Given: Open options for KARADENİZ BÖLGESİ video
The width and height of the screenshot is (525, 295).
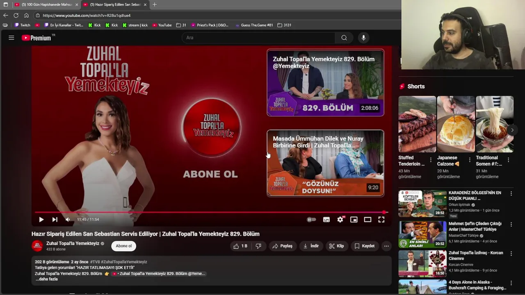Looking at the screenshot, I should (511, 193).
